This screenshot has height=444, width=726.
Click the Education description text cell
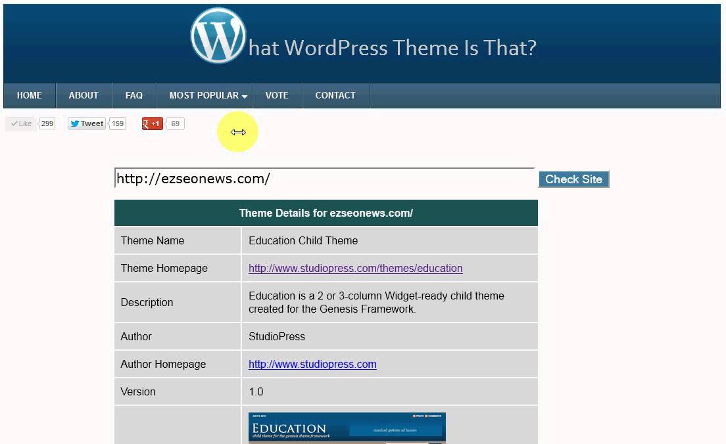[389, 303]
